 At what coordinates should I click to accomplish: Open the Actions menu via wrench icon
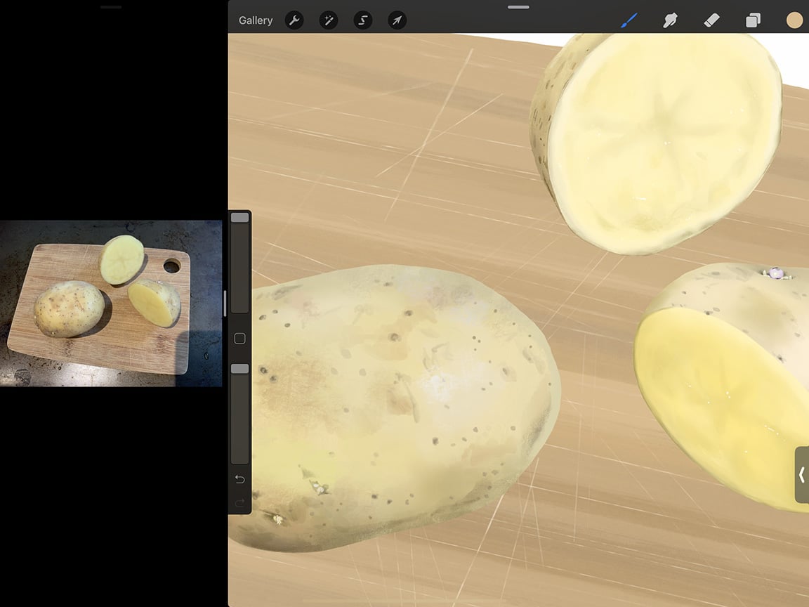[x=294, y=20]
